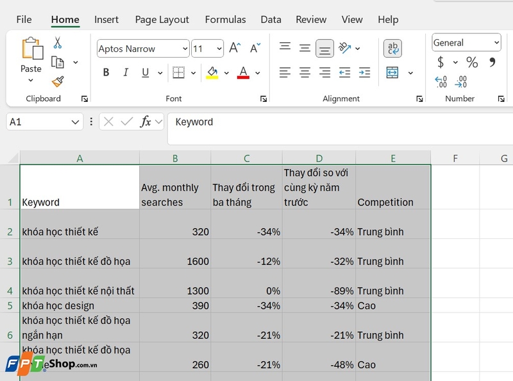Open Alignment settings dialog launcher

point(419,99)
